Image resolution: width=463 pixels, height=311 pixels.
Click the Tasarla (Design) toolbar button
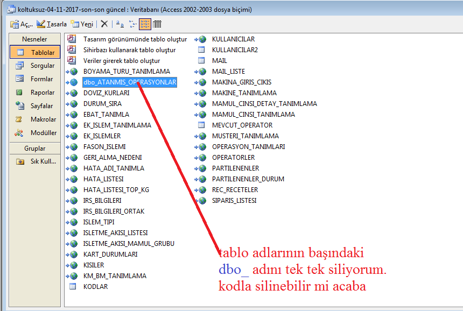51,24
